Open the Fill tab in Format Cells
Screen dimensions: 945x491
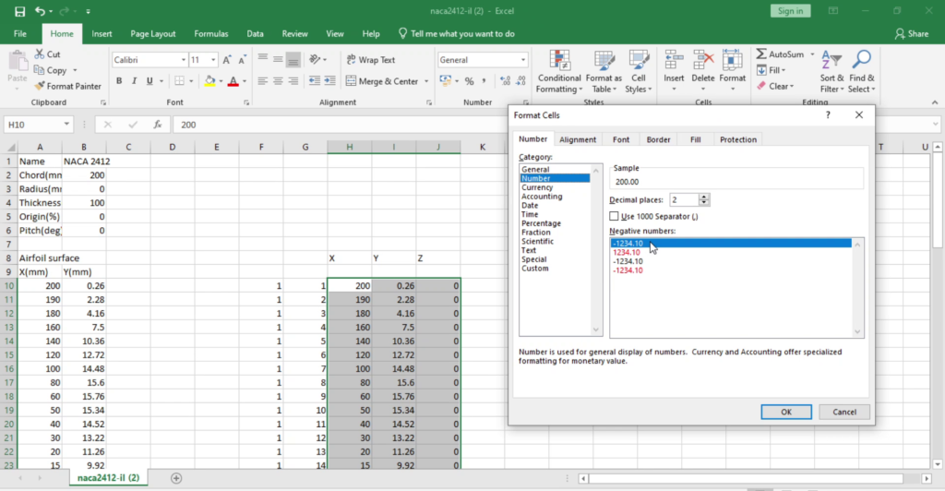[x=696, y=139]
